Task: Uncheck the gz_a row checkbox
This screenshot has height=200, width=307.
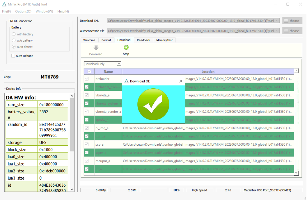Action: click(86, 169)
